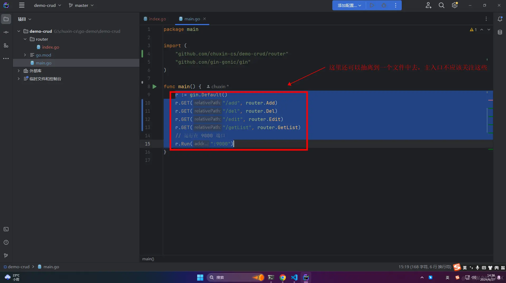Go to next highlighted problem arrow
The width and height of the screenshot is (506, 283).
pyautogui.click(x=489, y=30)
